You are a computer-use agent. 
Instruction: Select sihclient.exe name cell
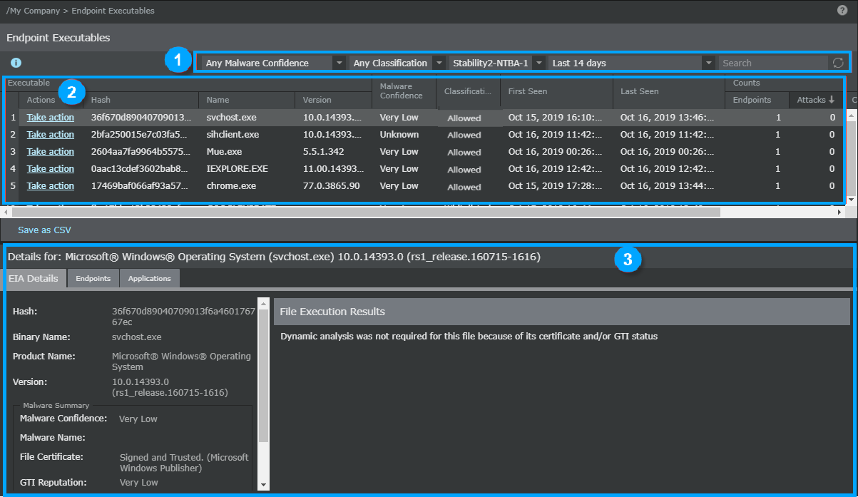233,134
